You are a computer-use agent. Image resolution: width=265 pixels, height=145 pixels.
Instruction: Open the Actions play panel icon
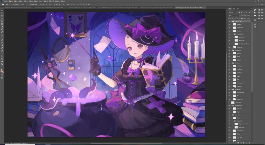pos(255,13)
